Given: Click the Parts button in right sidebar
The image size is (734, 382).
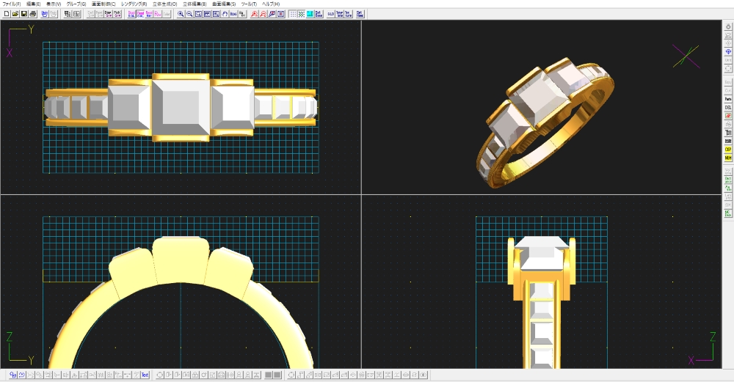Looking at the screenshot, I should click(728, 98).
